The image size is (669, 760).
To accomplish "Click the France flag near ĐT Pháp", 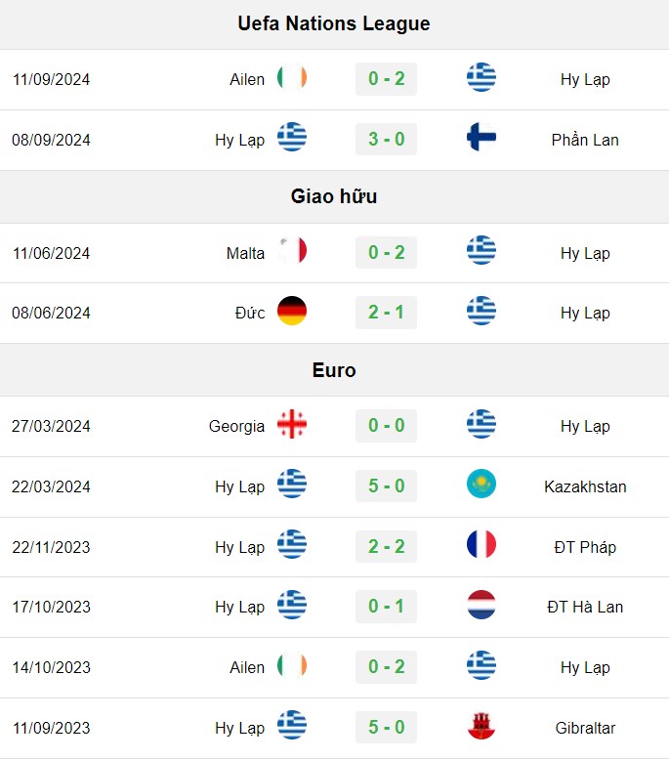I will pyautogui.click(x=481, y=545).
